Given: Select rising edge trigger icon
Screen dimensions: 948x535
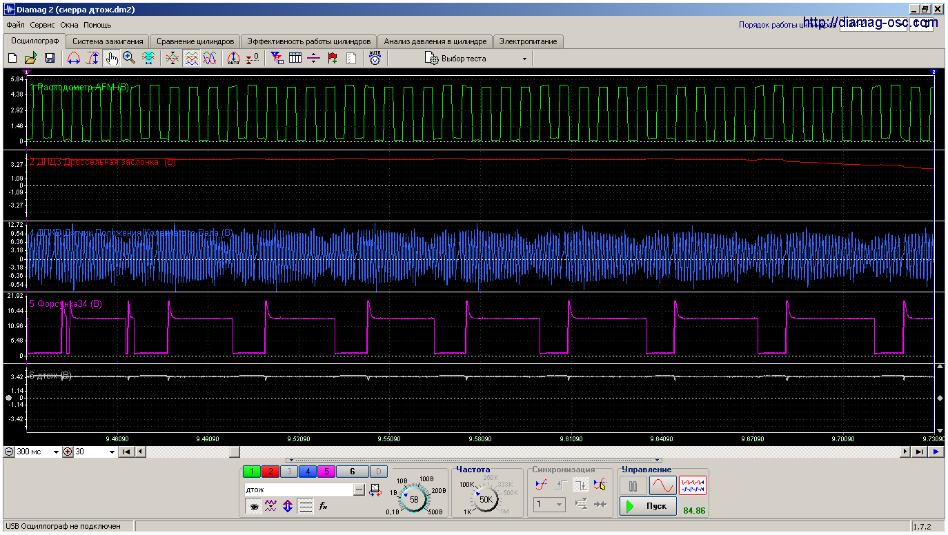Looking at the screenshot, I should point(561,485).
